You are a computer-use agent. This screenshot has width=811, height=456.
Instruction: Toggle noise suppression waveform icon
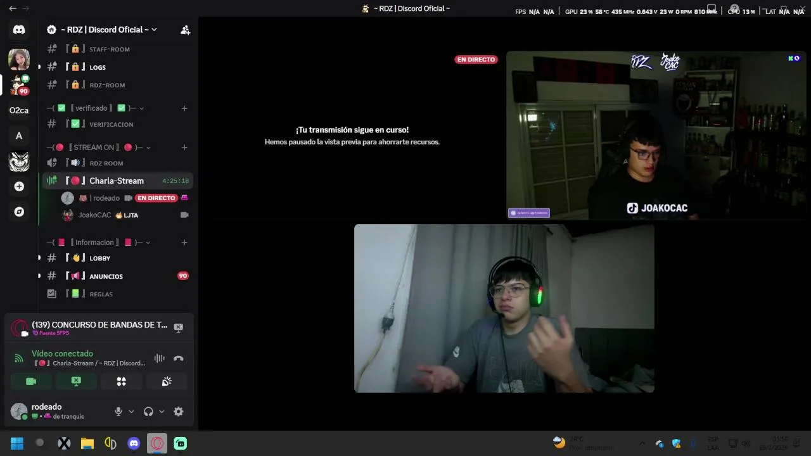[x=159, y=358]
